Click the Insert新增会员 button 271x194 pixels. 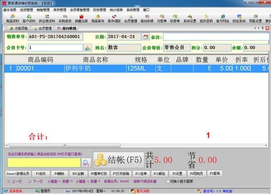[x=18, y=173]
